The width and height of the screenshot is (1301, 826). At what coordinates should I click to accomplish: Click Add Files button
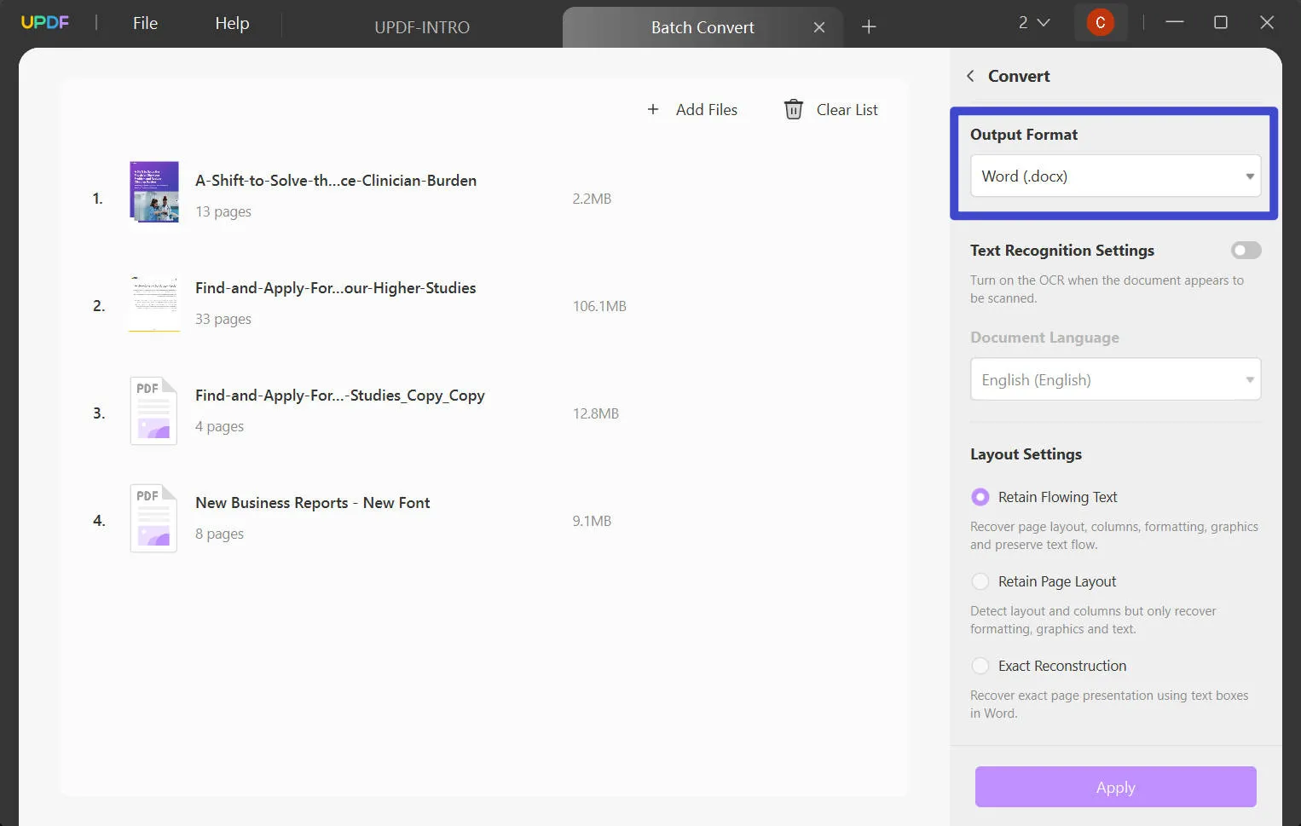tap(692, 109)
